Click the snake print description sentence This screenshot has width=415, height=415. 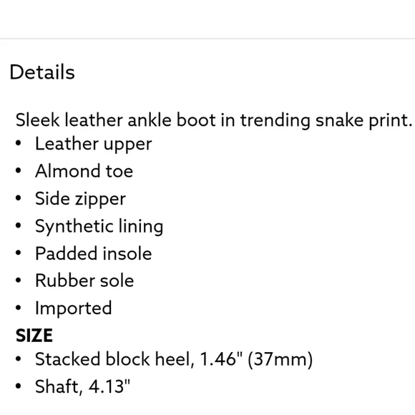click(x=214, y=120)
